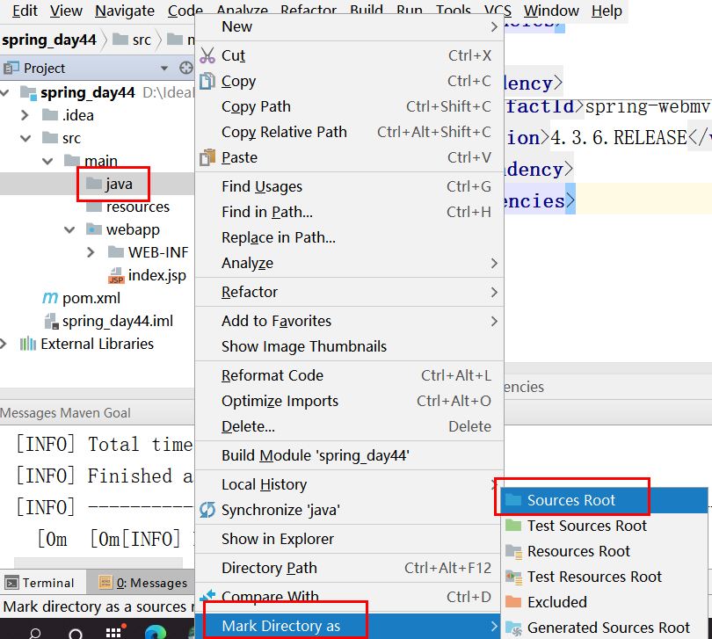
Task: Open the Window menu
Action: coord(551,10)
